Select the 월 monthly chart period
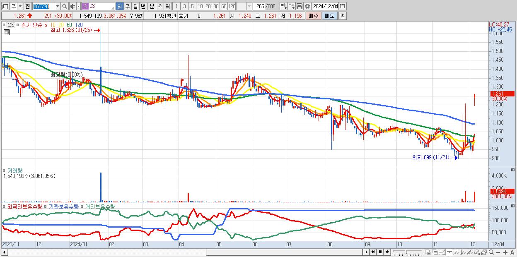This screenshot has height=257, width=517. pyautogui.click(x=135, y=6)
